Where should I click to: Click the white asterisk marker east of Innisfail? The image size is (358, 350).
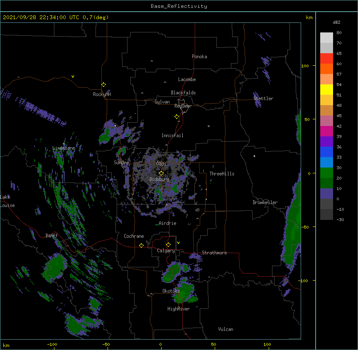[208, 126]
